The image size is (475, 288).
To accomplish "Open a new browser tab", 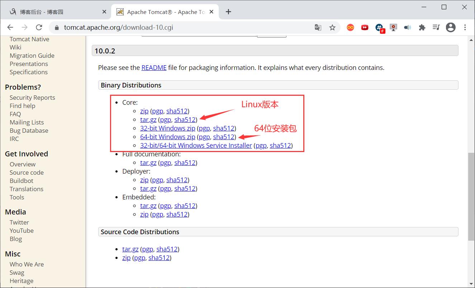I will [x=228, y=12].
